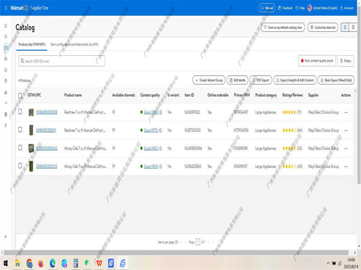Open GTIN link 00860012828128

tap(47, 112)
